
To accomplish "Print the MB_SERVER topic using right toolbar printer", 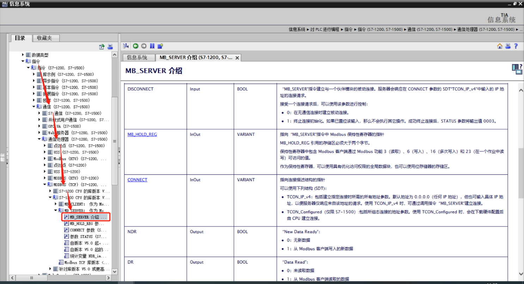I will pyautogui.click(x=508, y=46).
